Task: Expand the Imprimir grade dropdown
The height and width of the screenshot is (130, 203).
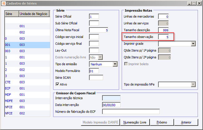Action: [x=193, y=44]
